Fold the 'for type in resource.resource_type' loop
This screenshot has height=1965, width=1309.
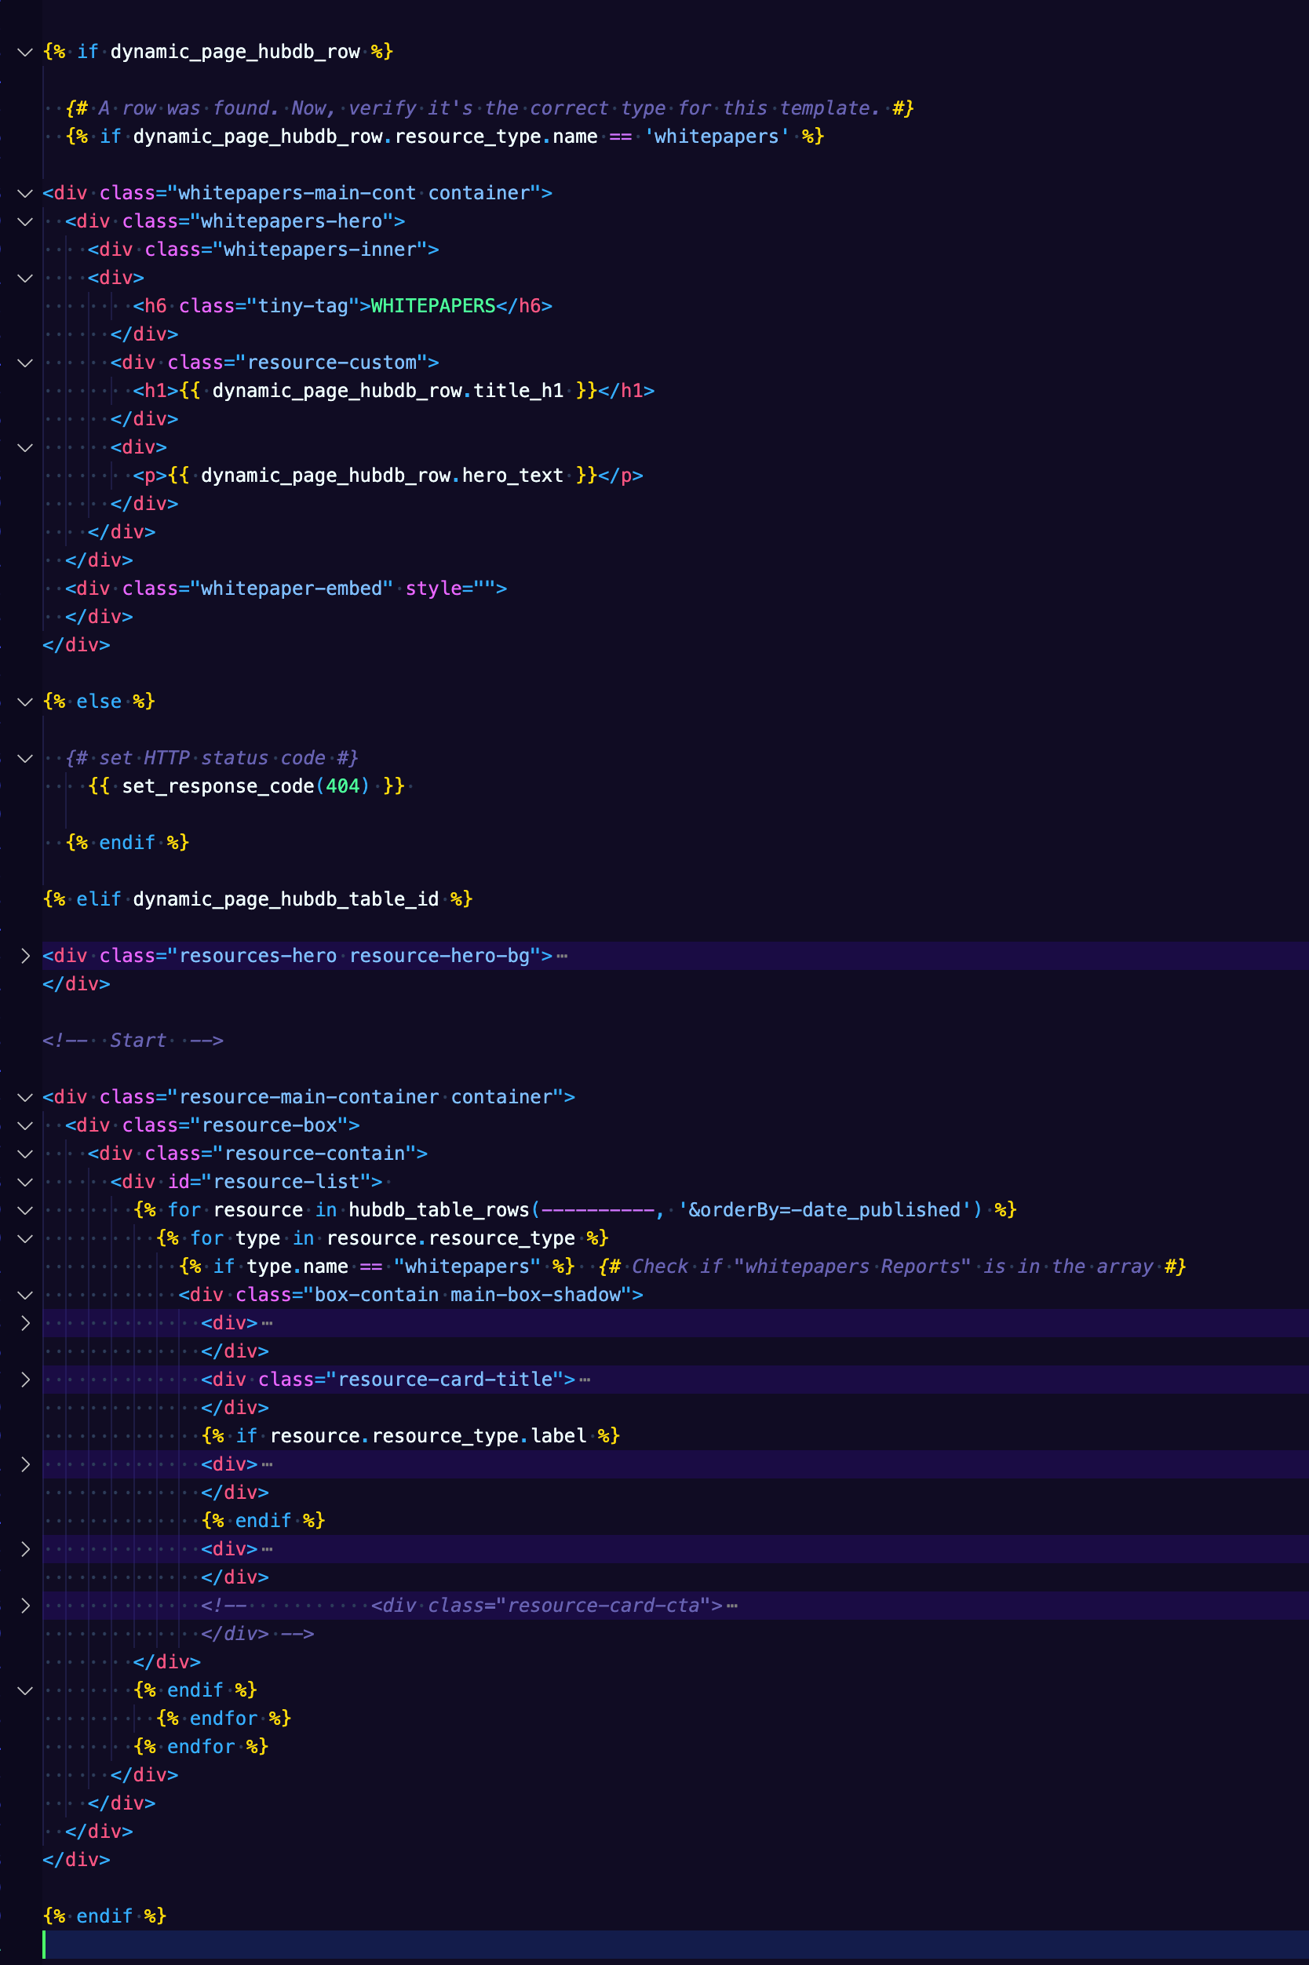25,1239
